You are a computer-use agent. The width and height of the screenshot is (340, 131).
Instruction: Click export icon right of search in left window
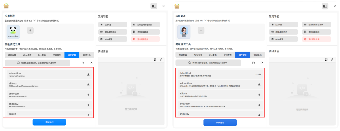pos(91,63)
